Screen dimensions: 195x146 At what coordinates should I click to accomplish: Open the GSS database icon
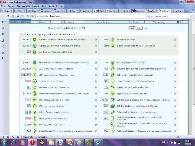(x=35, y=75)
